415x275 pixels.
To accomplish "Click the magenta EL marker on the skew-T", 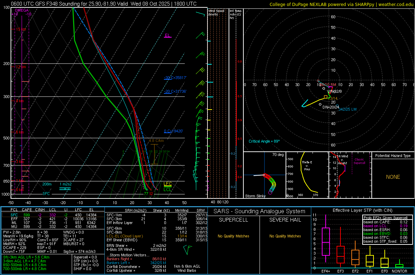I will pos(167,35).
